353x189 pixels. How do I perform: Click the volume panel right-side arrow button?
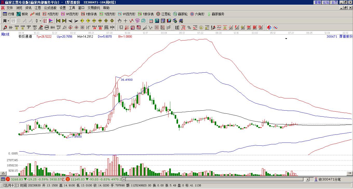click(350, 173)
